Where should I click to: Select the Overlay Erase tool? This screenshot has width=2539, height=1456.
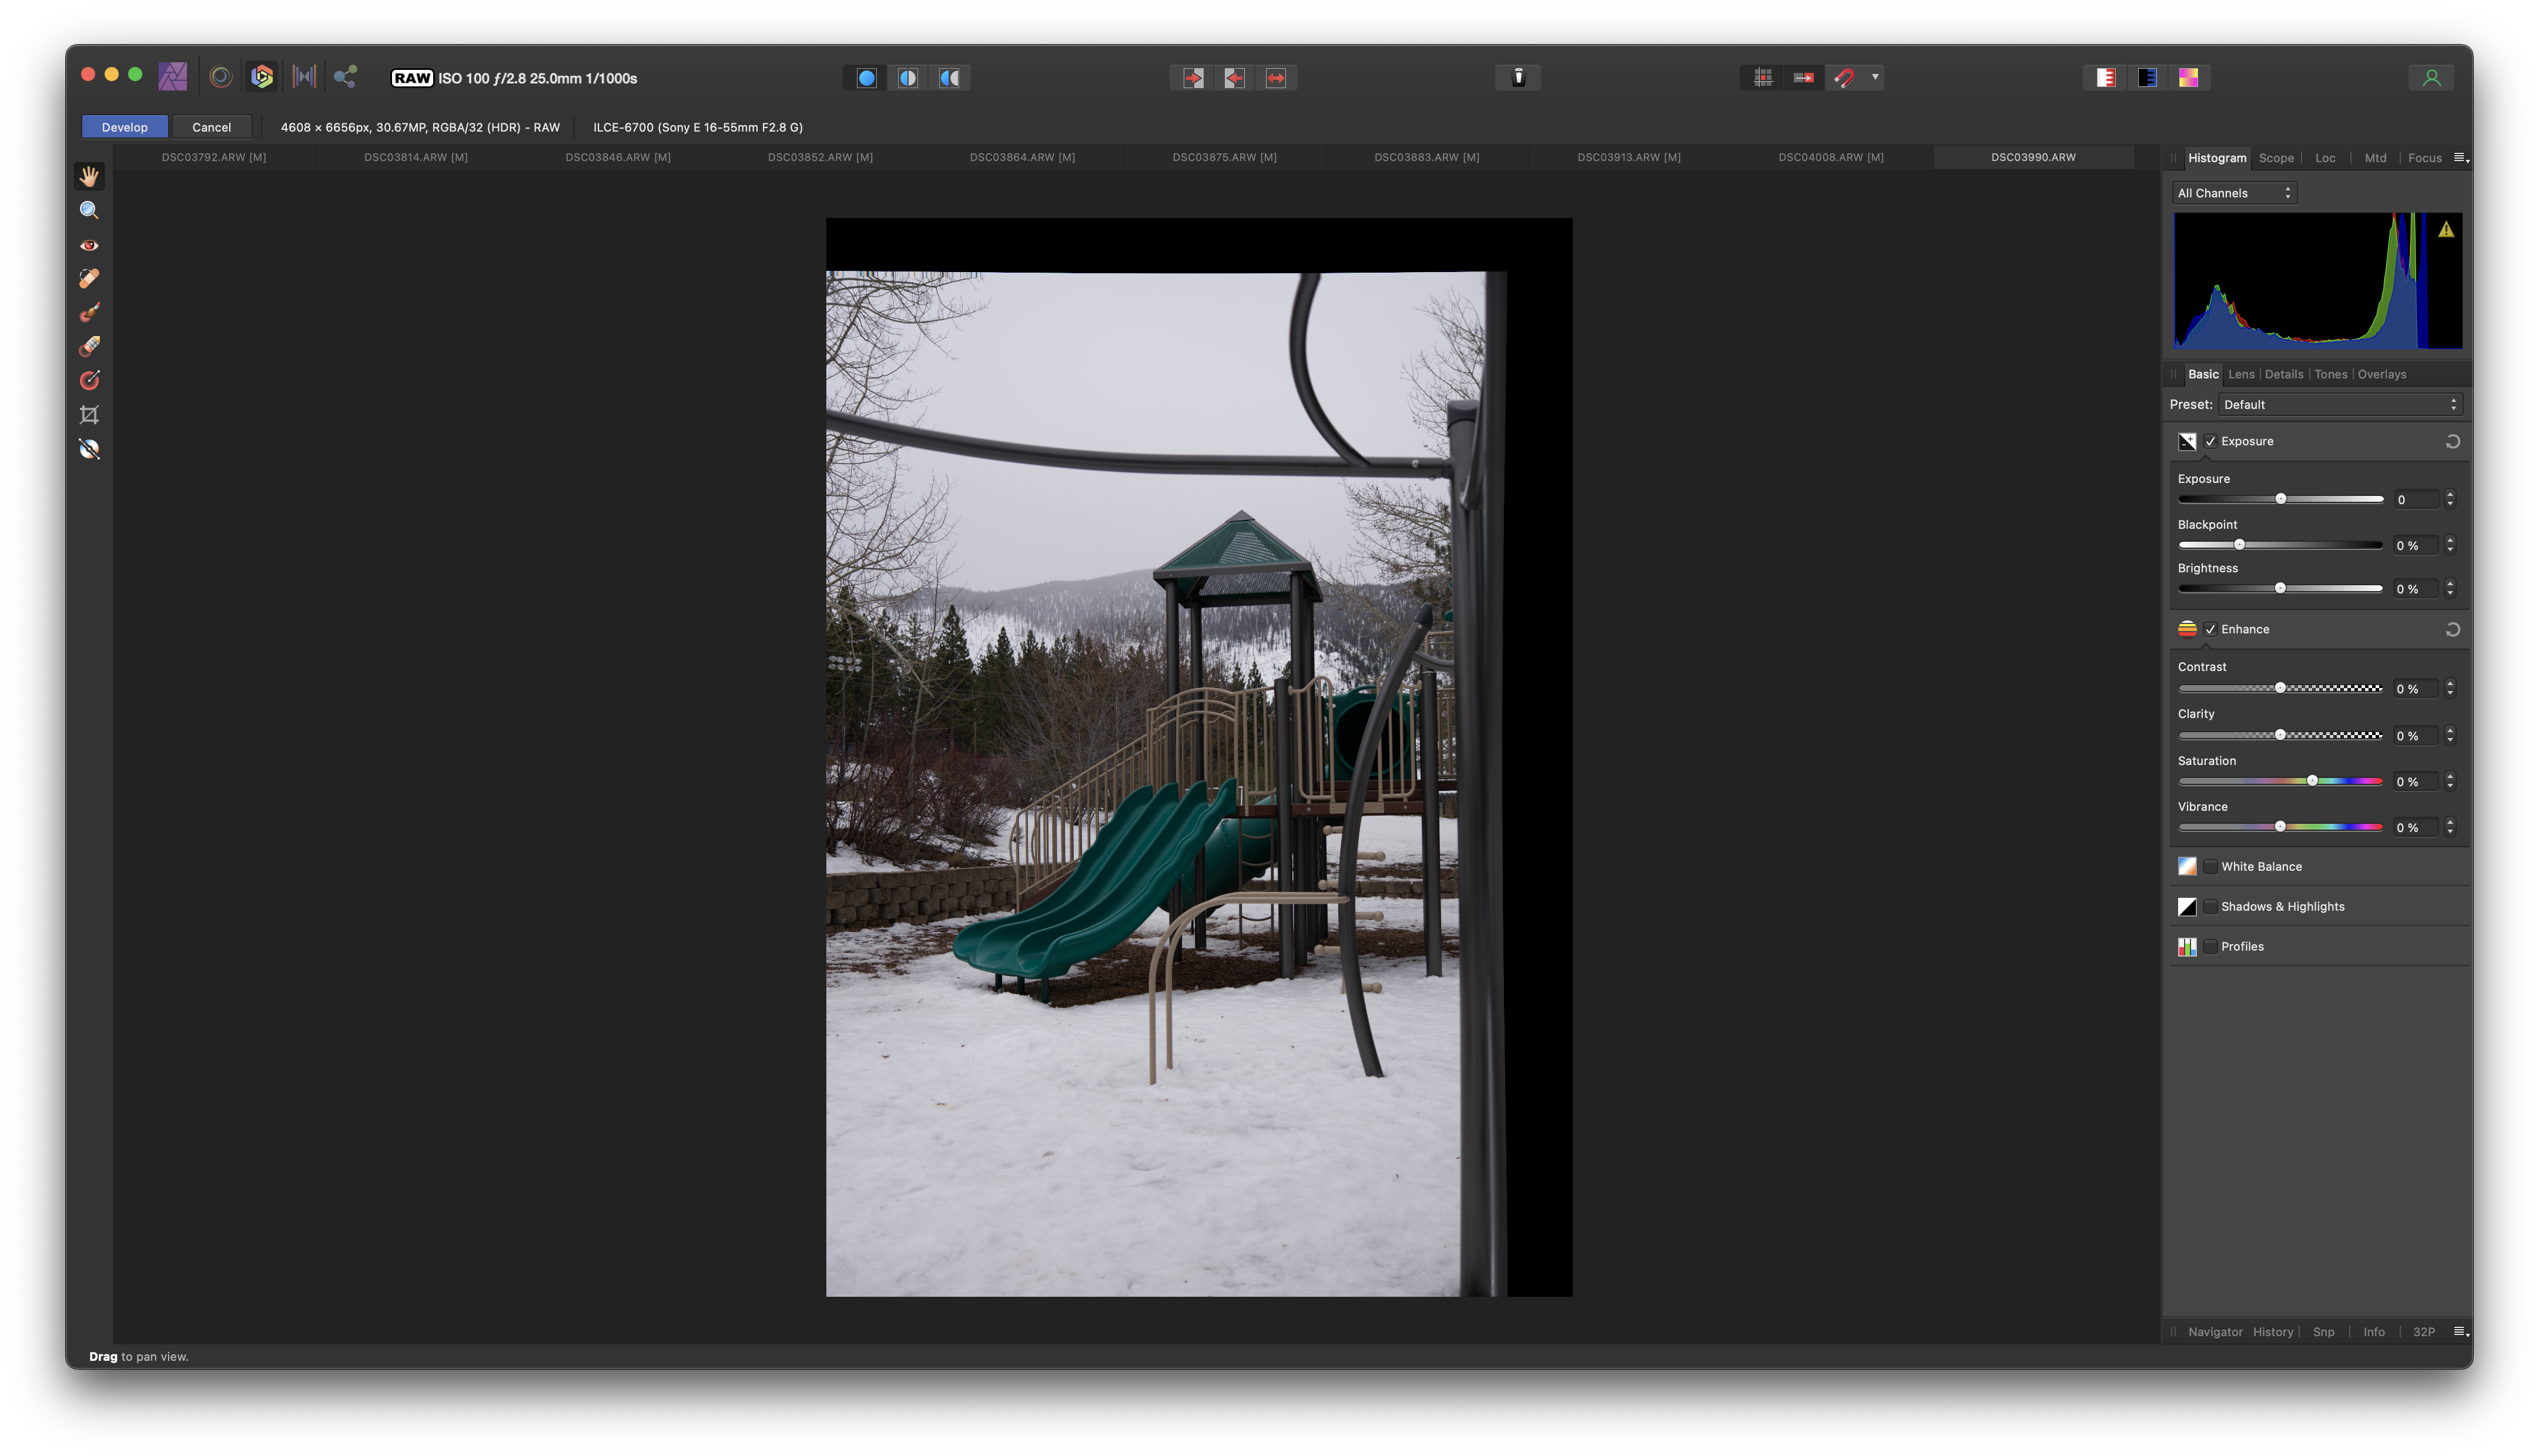89,347
